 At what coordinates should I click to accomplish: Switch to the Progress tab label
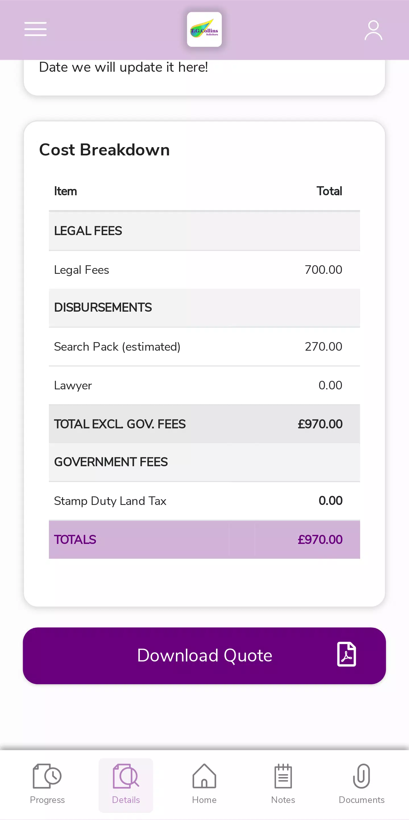47,800
